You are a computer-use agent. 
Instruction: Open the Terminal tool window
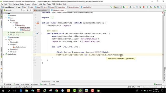click(8, 84)
